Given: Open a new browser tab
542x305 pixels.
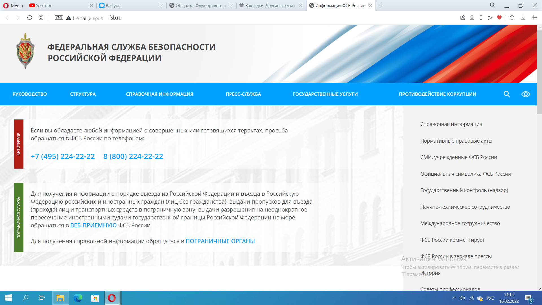Looking at the screenshot, I should 381,5.
